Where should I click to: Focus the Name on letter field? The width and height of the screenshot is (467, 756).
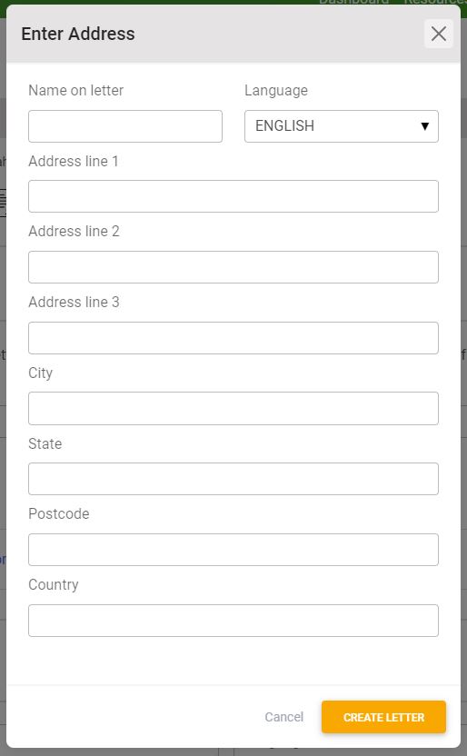click(x=125, y=126)
